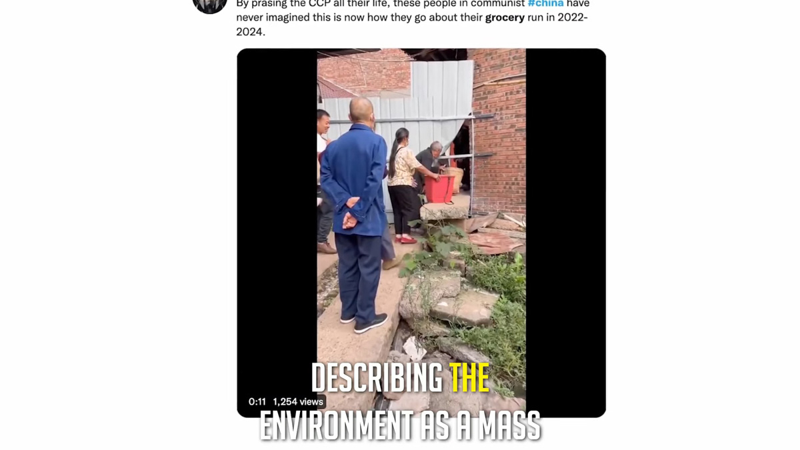This screenshot has height=450, width=800.
Task: Click the bold word grocery in tweet
Action: (x=505, y=17)
